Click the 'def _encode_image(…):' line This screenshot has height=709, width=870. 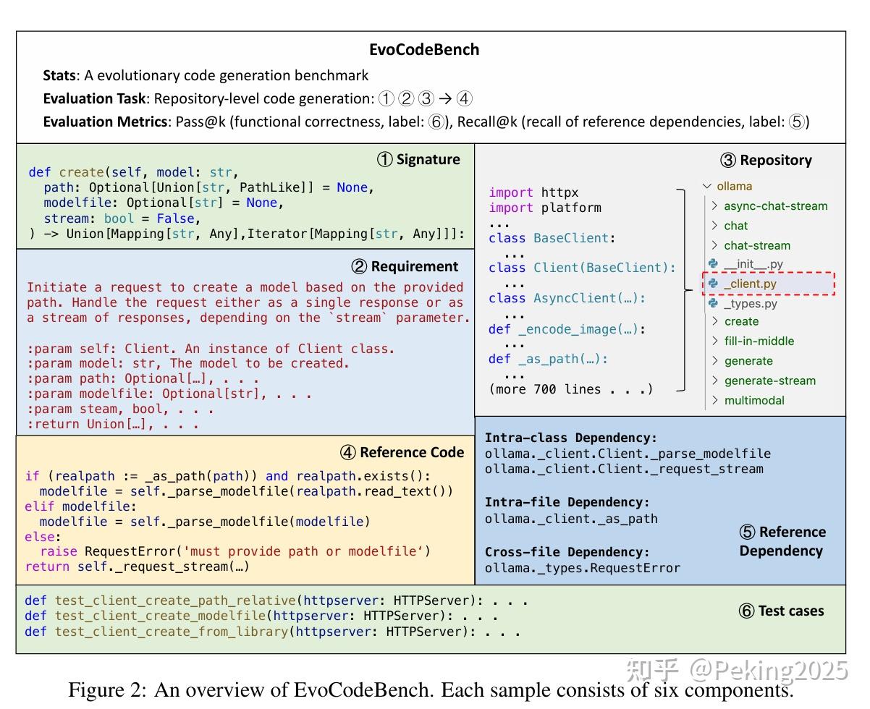pyautogui.click(x=567, y=328)
